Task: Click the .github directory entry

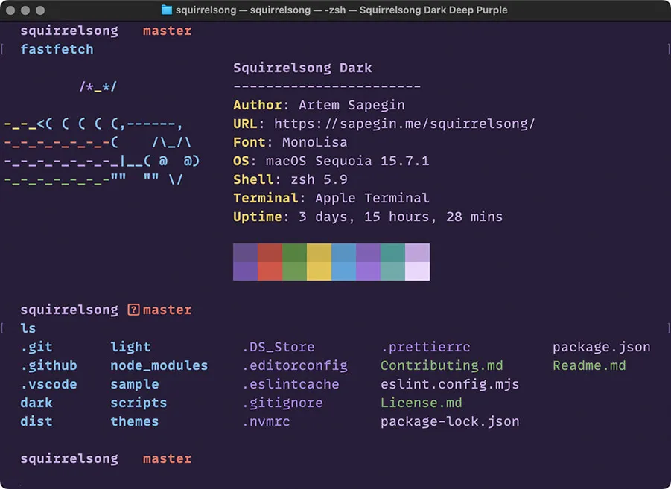Action: click(48, 365)
